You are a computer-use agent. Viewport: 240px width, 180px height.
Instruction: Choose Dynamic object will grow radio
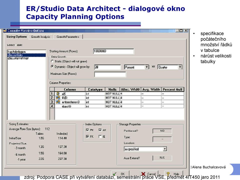pyautogui.click(x=52, y=67)
